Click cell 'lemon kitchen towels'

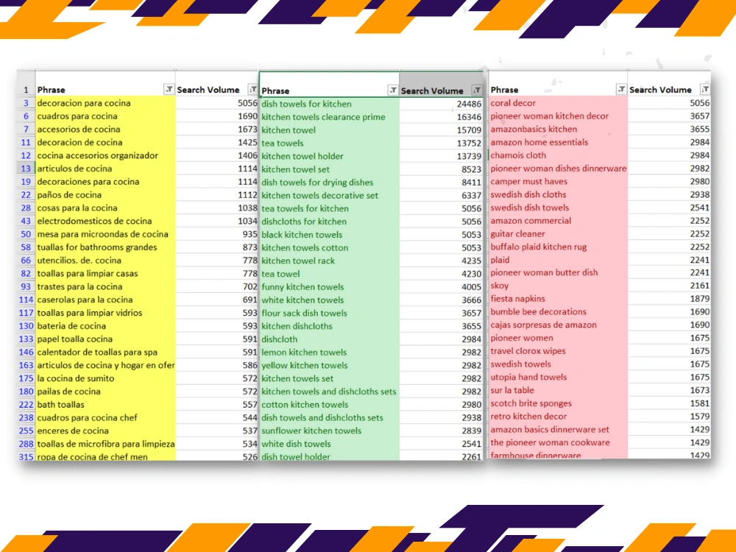(329, 353)
